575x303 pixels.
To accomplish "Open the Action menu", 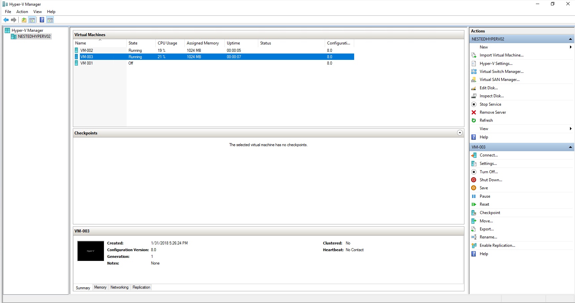I will pos(22,12).
